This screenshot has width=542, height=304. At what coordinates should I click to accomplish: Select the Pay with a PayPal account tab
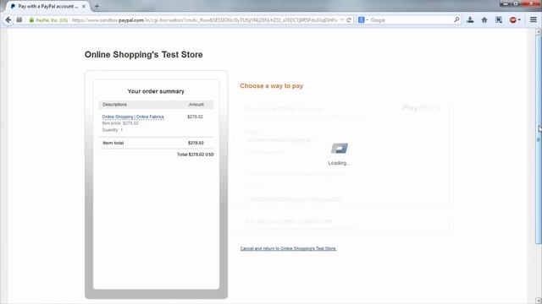pos(47,6)
